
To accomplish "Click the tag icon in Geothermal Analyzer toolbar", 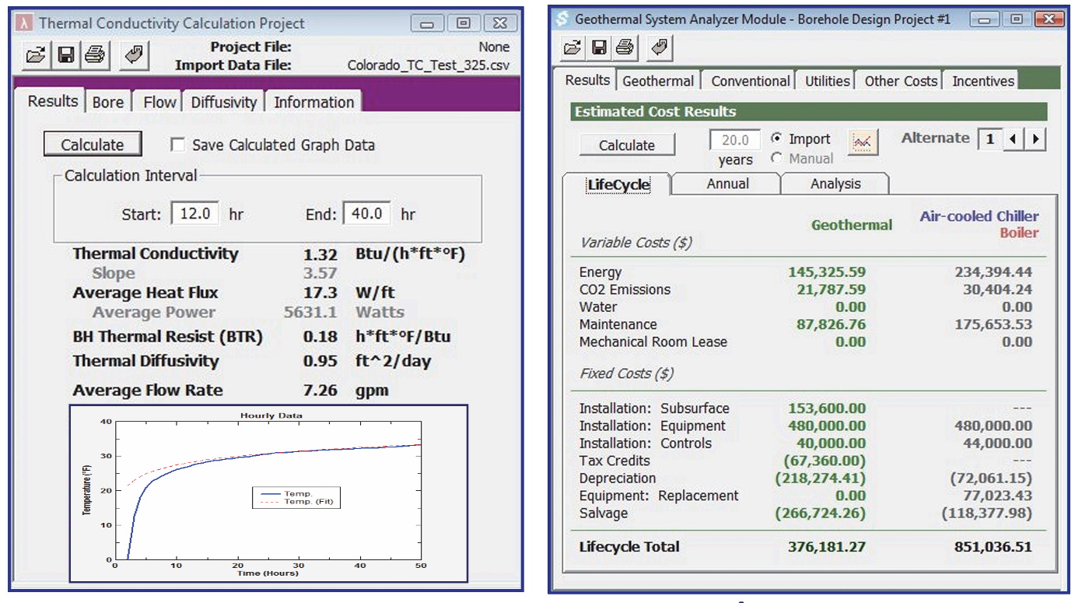I will [660, 48].
